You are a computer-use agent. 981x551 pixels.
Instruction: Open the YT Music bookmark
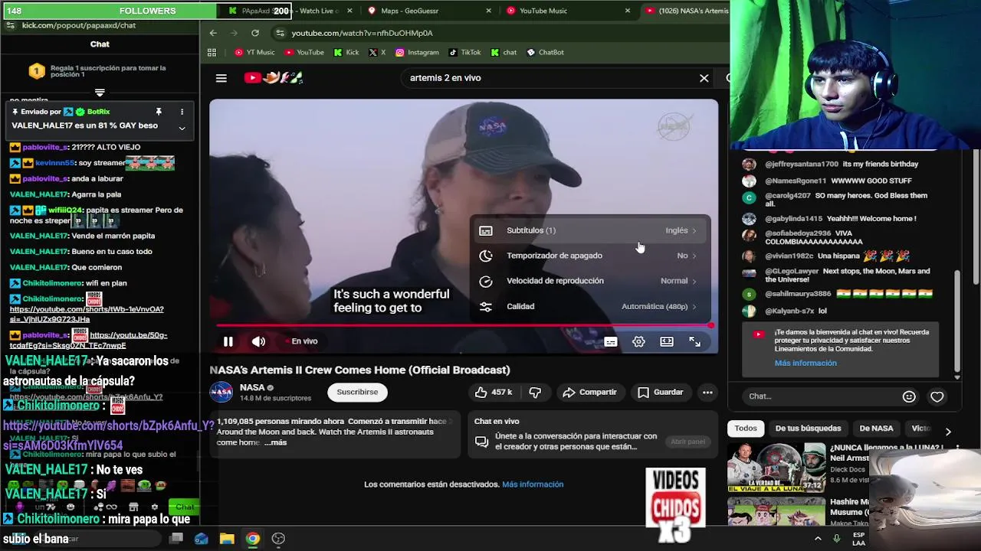coord(254,53)
